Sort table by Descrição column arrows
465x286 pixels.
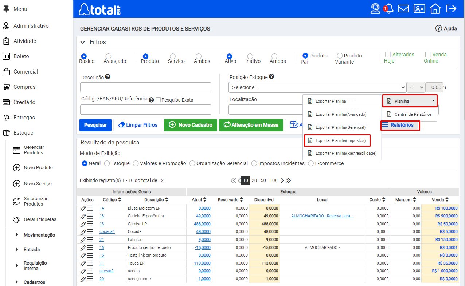coord(167,200)
